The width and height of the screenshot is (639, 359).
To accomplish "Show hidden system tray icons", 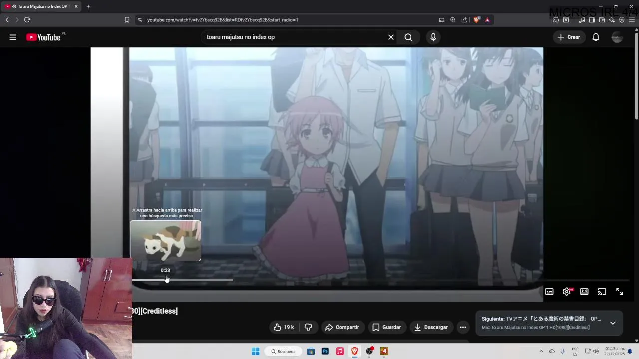I will pos(541,351).
